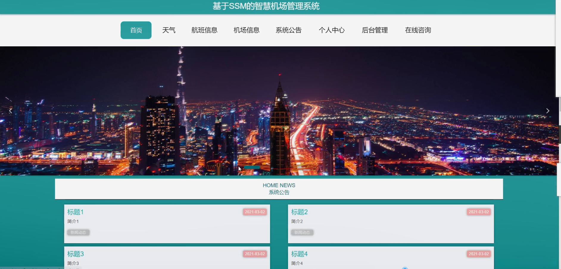Go to the 首页 navigation tab
The height and width of the screenshot is (269, 561).
click(136, 30)
